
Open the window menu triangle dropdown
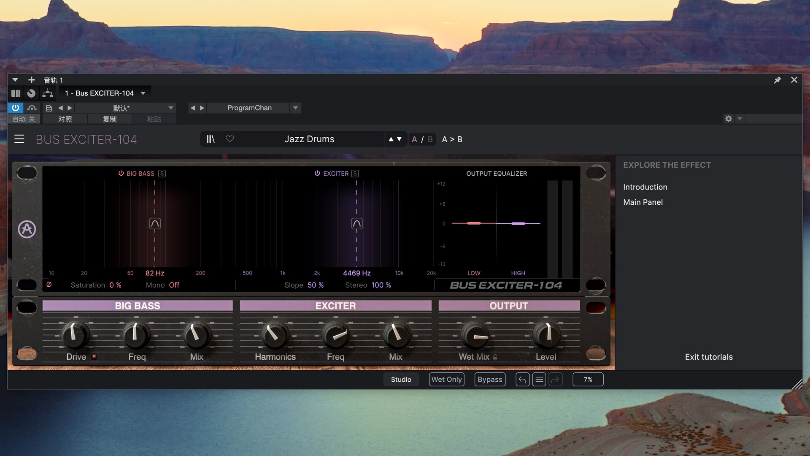[x=15, y=80]
